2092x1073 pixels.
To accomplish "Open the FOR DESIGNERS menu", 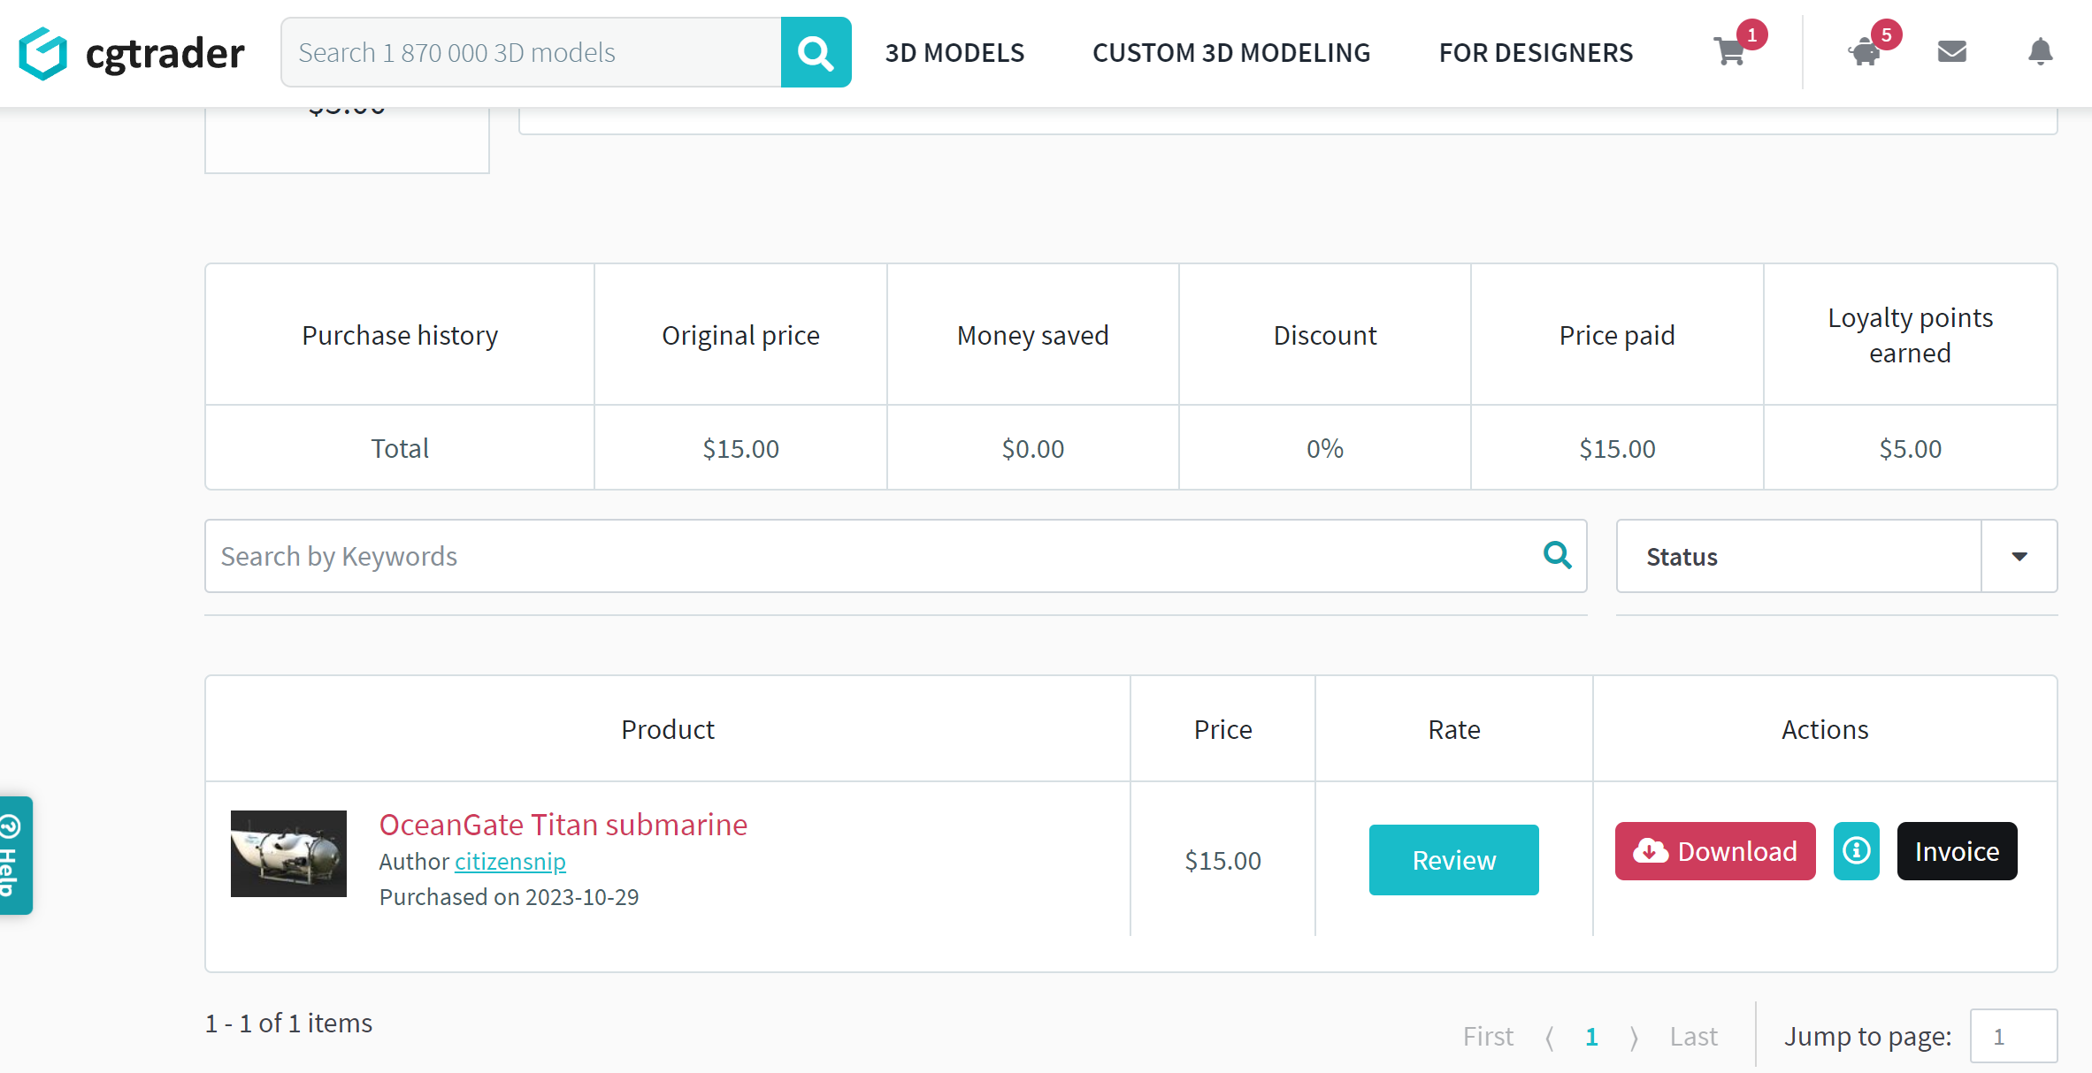I will (1536, 53).
